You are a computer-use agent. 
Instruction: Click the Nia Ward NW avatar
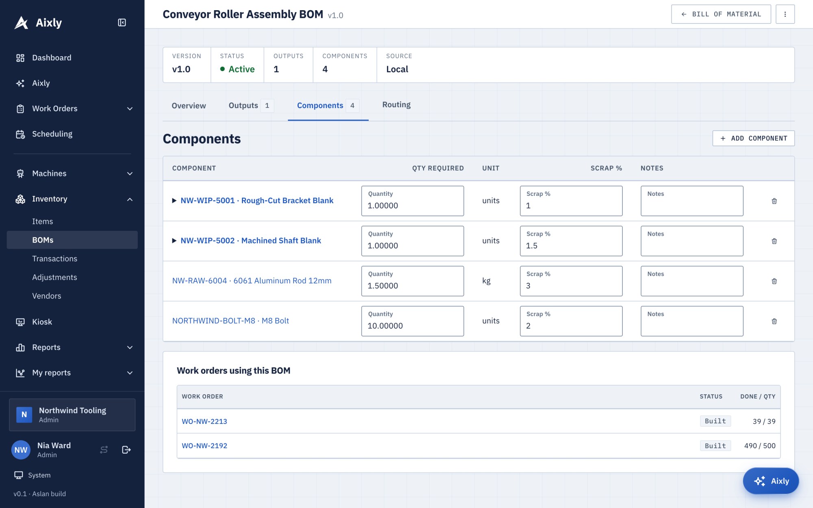(x=21, y=450)
